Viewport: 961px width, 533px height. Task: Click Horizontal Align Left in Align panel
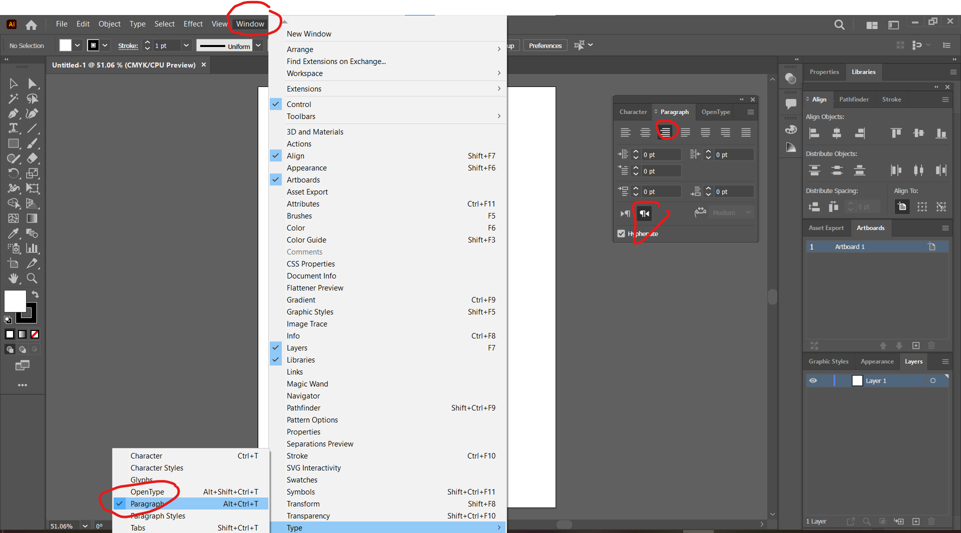(814, 133)
